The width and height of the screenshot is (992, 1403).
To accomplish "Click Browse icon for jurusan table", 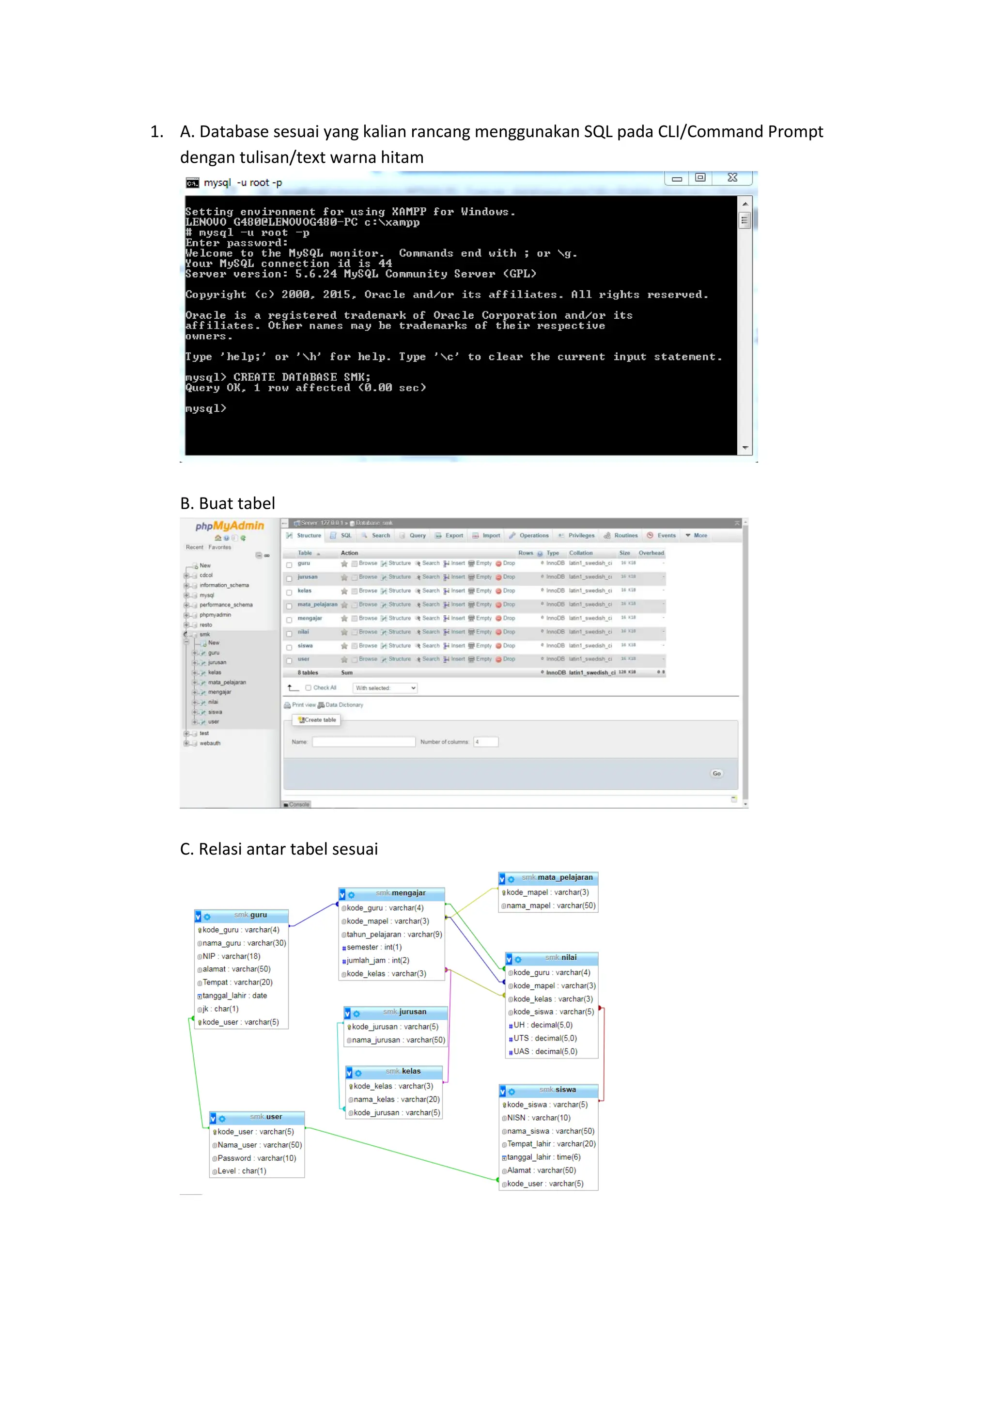I will tap(355, 577).
